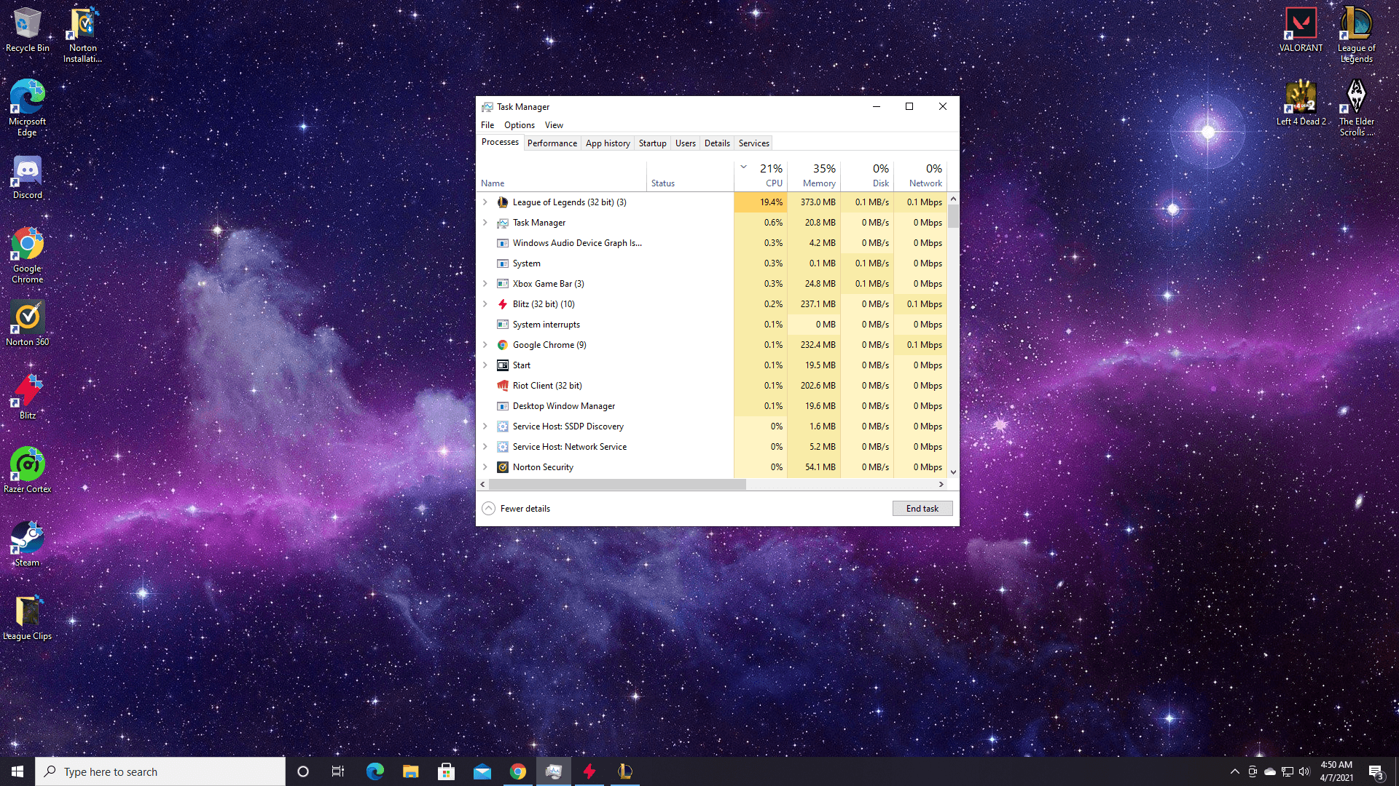The width and height of the screenshot is (1399, 786).
Task: Sort processes by Memory column
Action: pos(815,175)
